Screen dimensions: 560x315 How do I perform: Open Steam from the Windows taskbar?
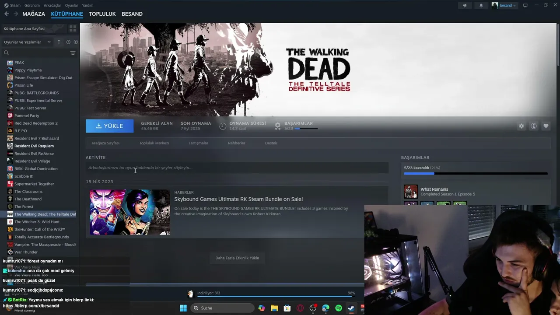tap(351, 308)
